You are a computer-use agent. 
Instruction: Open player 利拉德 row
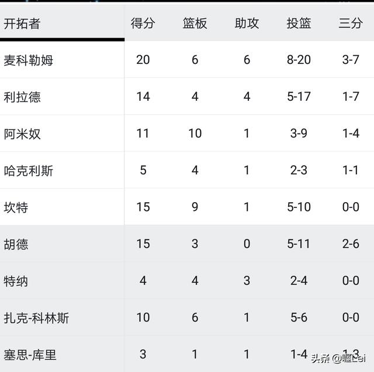pos(187,96)
